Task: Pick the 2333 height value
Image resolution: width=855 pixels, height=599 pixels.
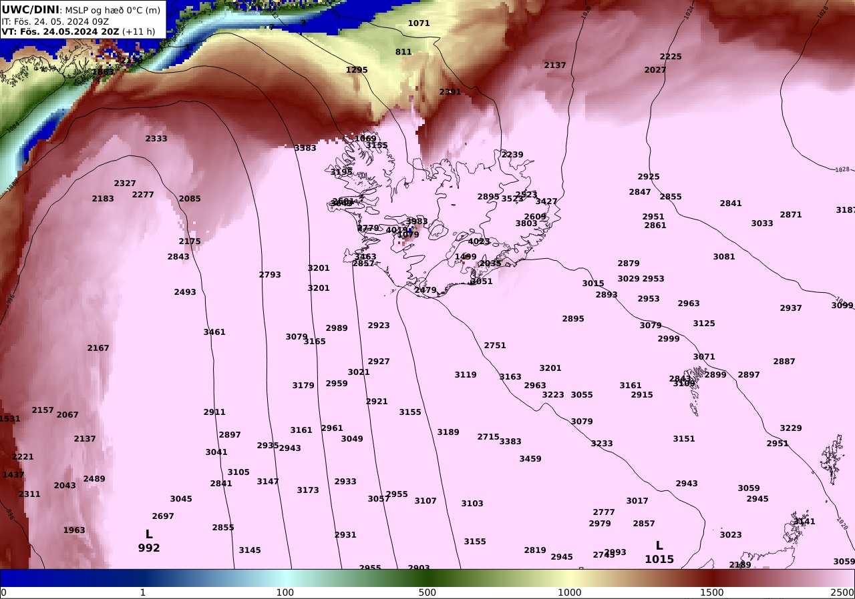Action: click(x=156, y=139)
